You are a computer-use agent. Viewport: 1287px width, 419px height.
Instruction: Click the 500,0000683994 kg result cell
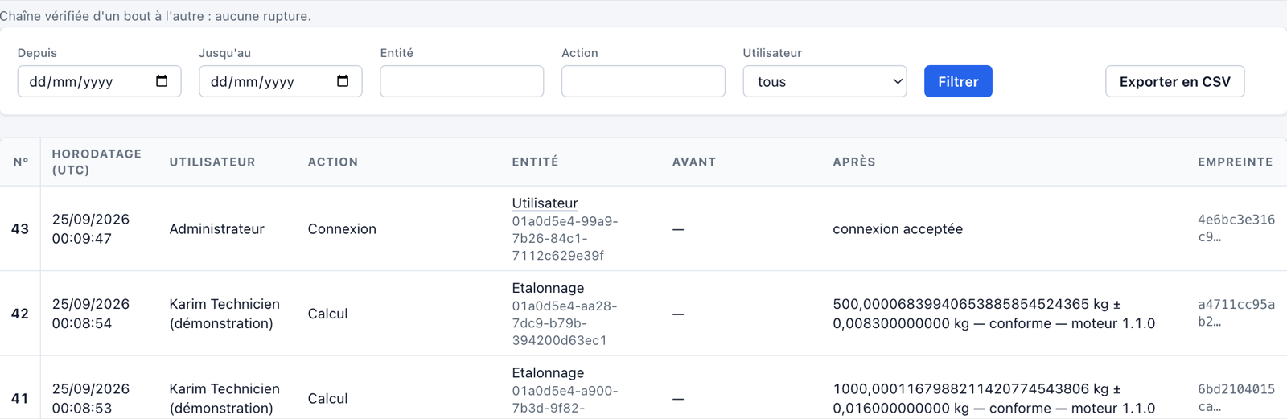tap(994, 314)
